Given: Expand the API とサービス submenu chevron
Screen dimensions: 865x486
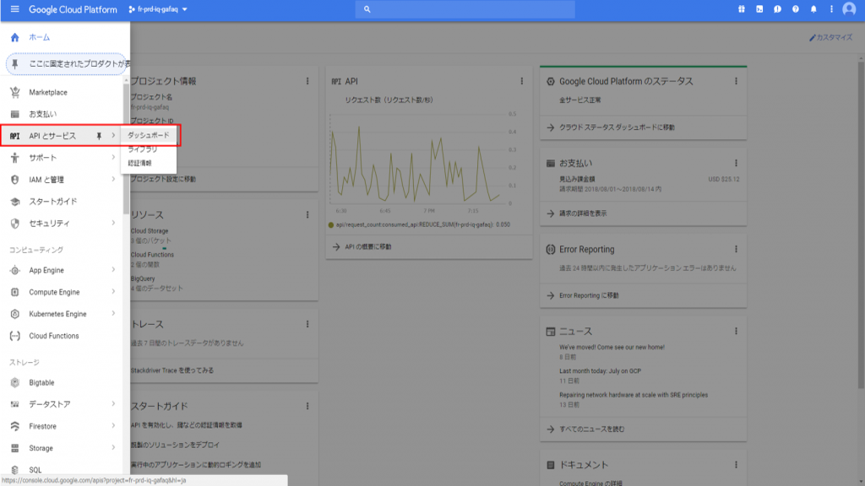Looking at the screenshot, I should [x=113, y=136].
